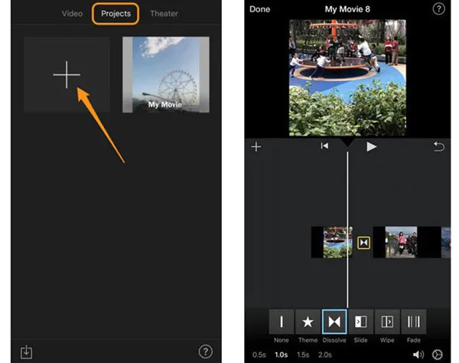The width and height of the screenshot is (459, 363).
Task: Toggle the transition sound effect speaker
Action: coord(418,355)
